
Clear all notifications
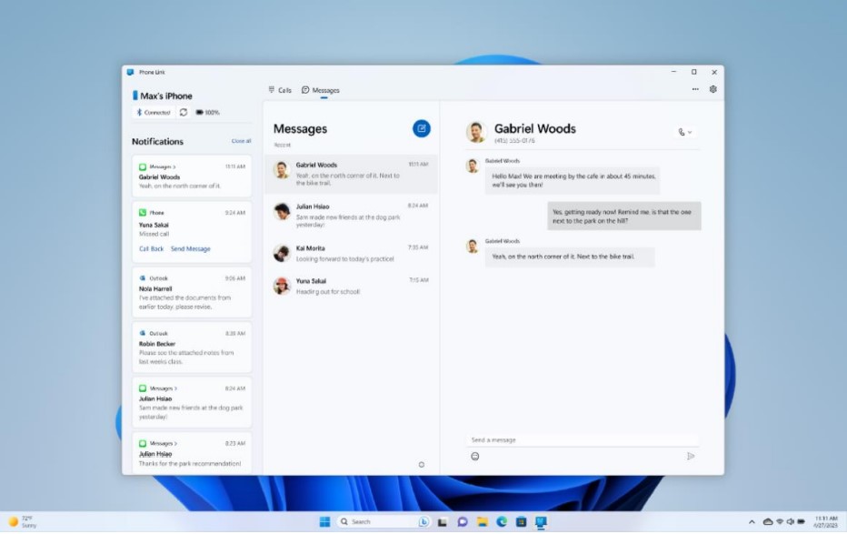241,141
